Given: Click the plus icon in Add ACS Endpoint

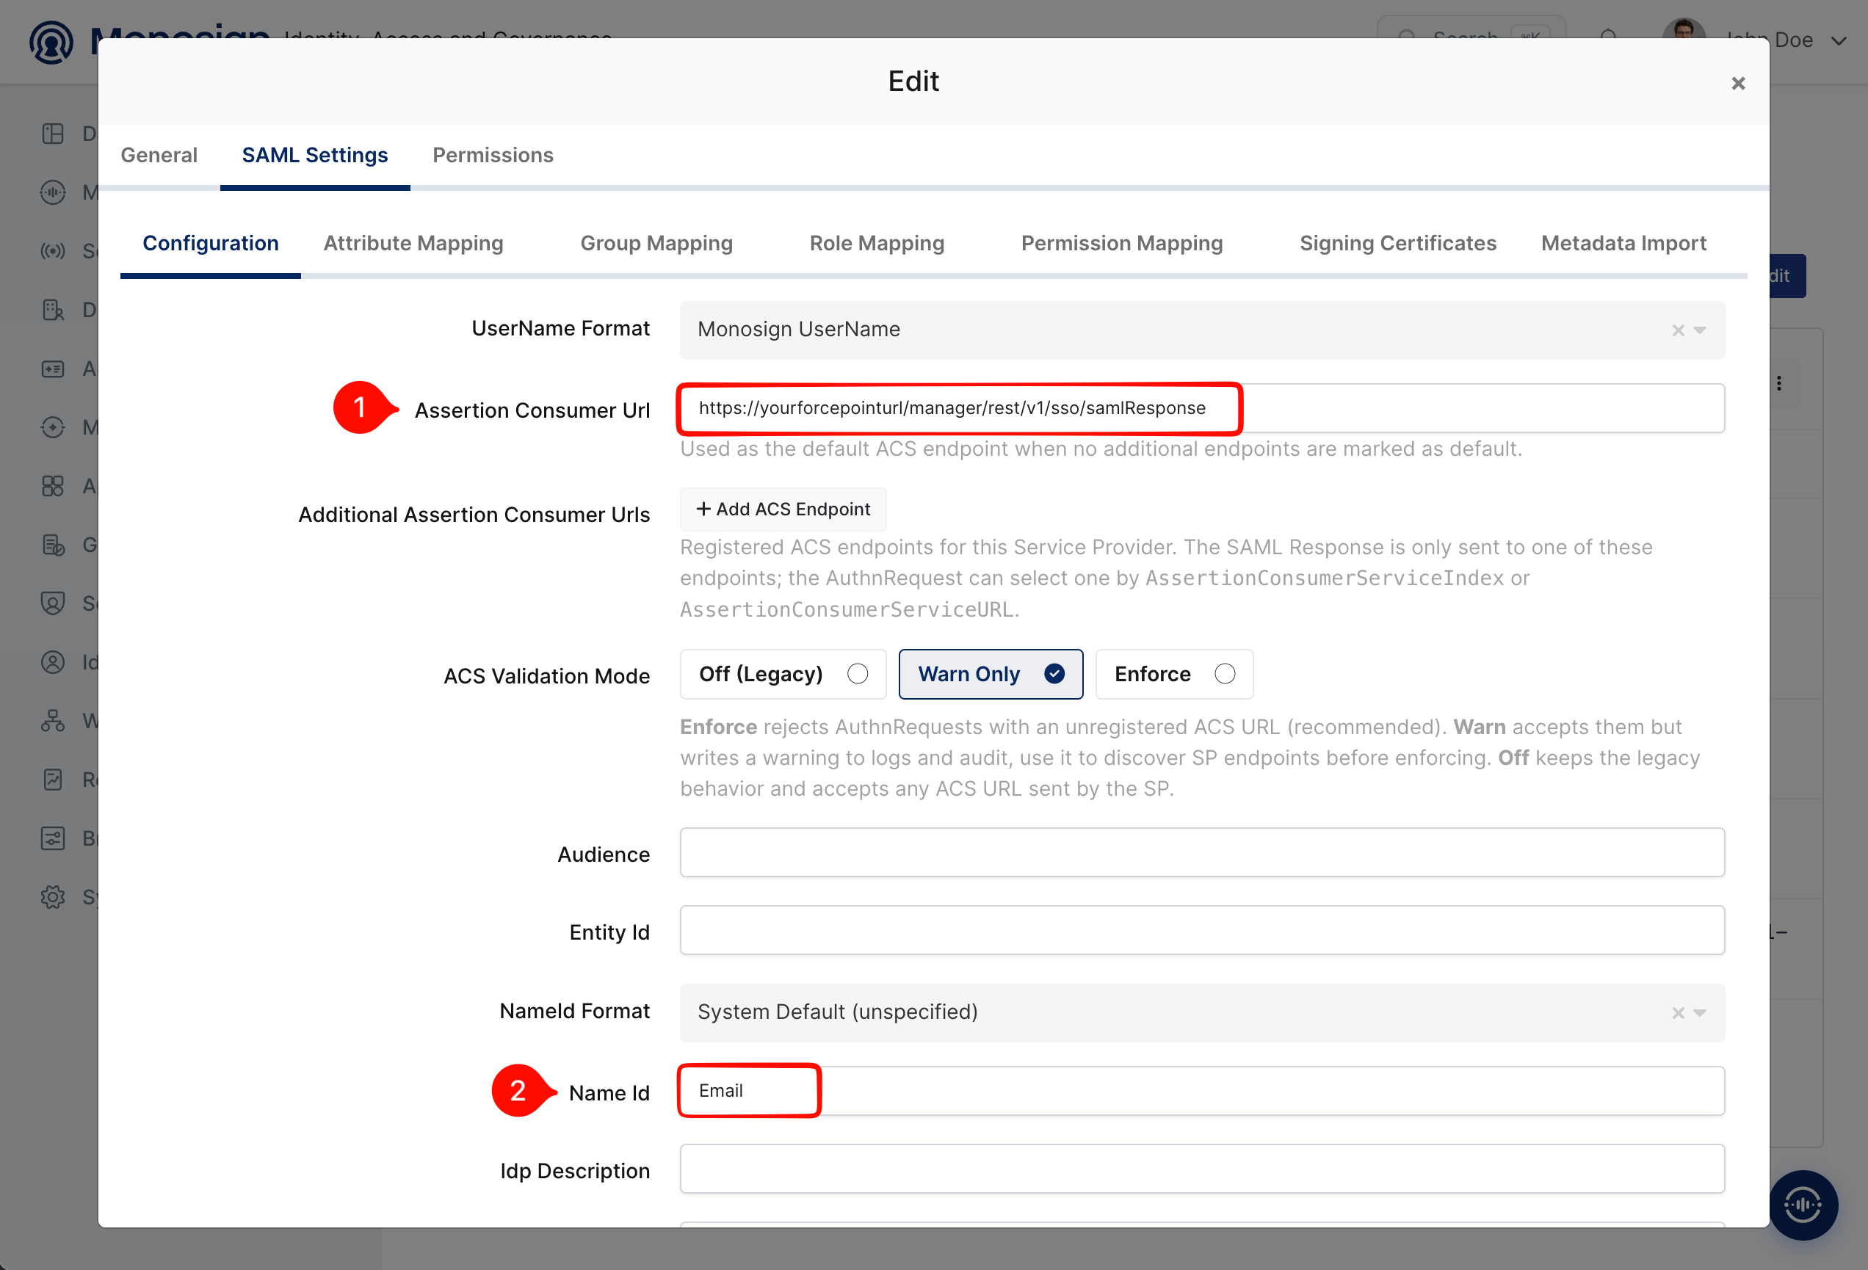Looking at the screenshot, I should (703, 509).
